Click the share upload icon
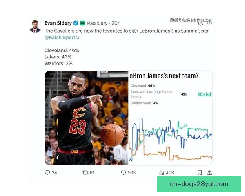Screen dimensions: 245x196 (x=209, y=172)
